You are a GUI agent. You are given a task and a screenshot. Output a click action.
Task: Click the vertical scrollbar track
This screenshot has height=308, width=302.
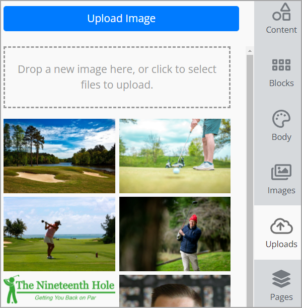pyautogui.click(x=250, y=181)
